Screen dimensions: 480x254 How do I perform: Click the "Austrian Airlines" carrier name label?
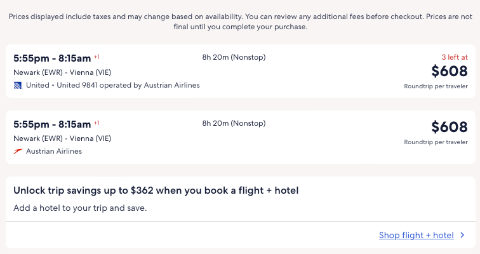tap(54, 151)
